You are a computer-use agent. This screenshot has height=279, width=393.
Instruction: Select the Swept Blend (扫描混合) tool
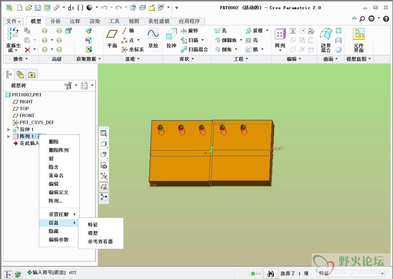tap(194, 50)
